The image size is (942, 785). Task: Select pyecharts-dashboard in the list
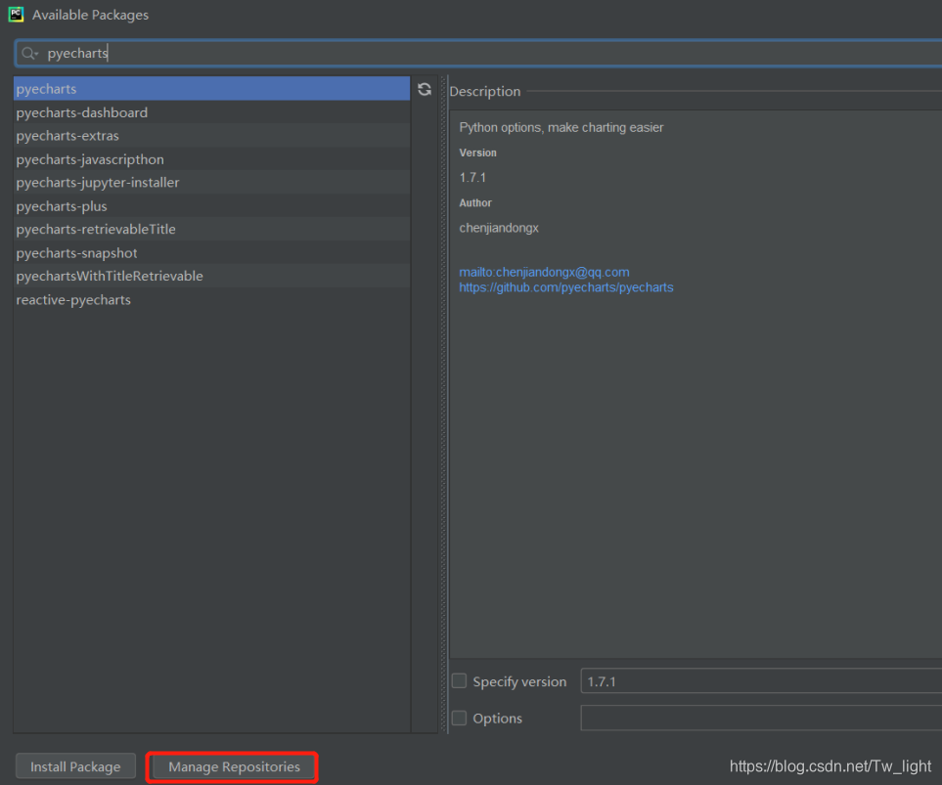pos(211,112)
